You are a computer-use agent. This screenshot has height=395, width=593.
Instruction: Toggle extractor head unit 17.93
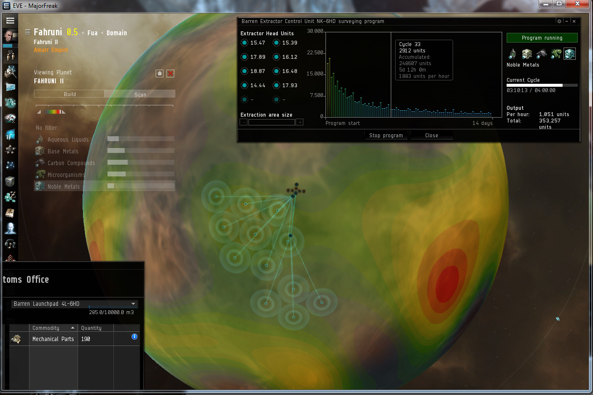tap(276, 86)
